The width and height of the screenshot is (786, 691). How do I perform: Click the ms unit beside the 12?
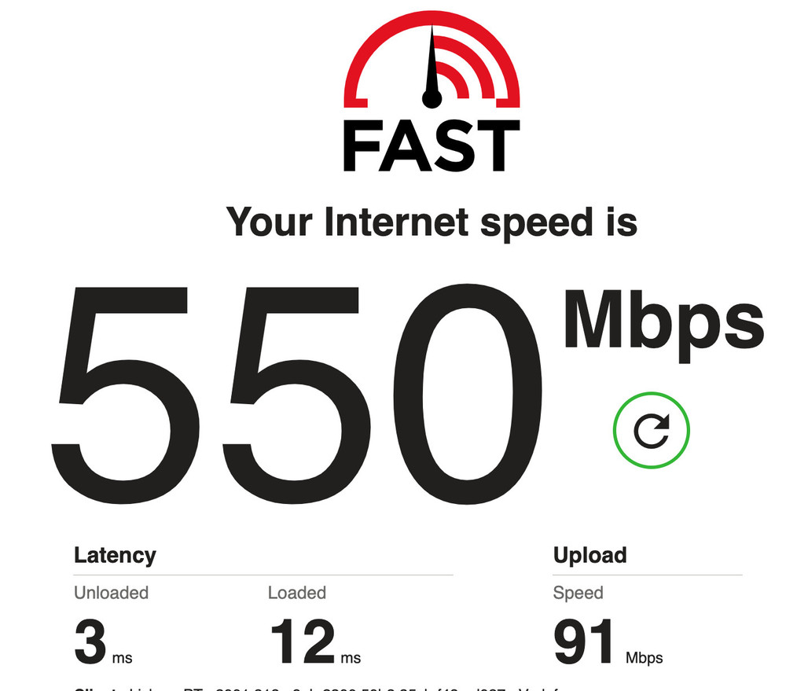tap(351, 658)
